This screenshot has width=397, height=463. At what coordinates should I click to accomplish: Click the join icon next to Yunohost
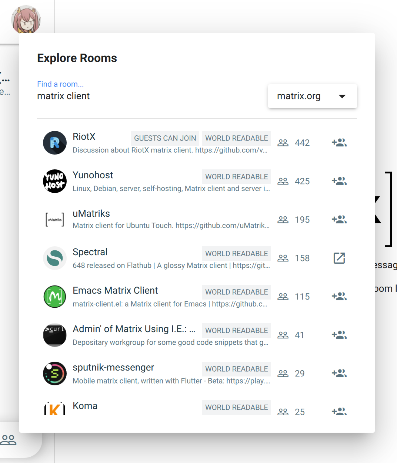339,181
